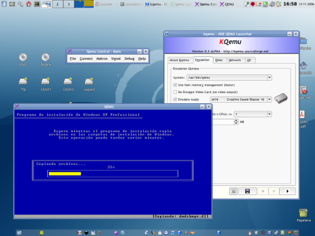Click the volume speaker icon in system tray

click(x=272, y=4)
